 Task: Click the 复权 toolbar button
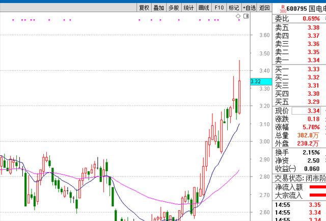pyautogui.click(x=144, y=8)
